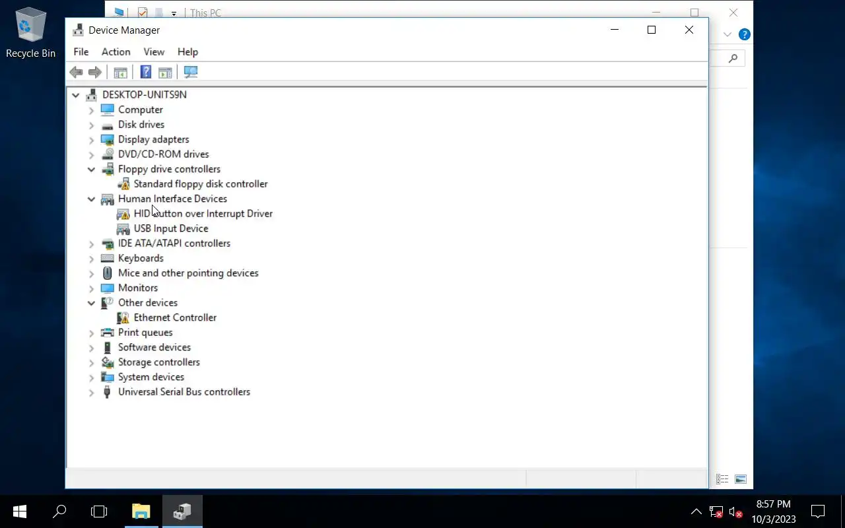
Task: Click the Computer category icon
Action: (x=107, y=110)
